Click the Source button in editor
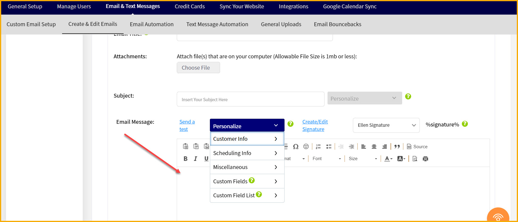The height and width of the screenshot is (222, 518). (417, 146)
